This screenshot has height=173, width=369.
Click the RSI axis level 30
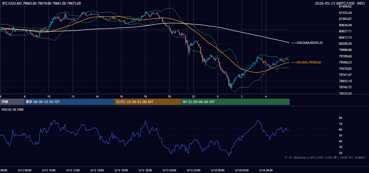(x=341, y=147)
